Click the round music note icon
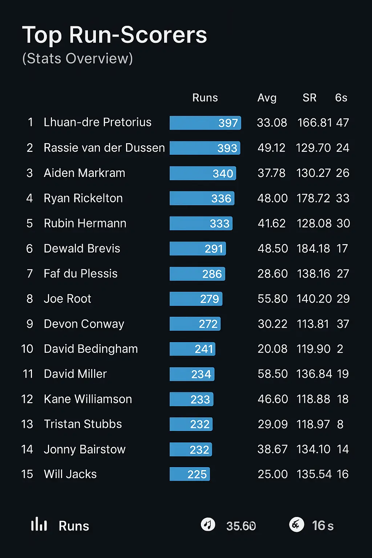 point(208,525)
